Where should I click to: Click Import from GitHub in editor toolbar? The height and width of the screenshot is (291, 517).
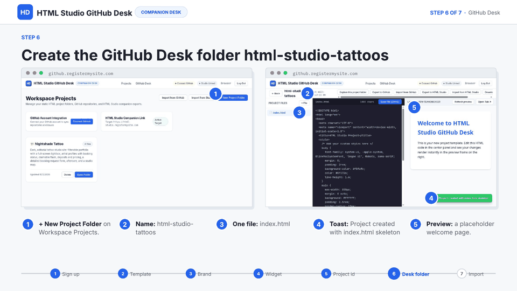point(406,92)
